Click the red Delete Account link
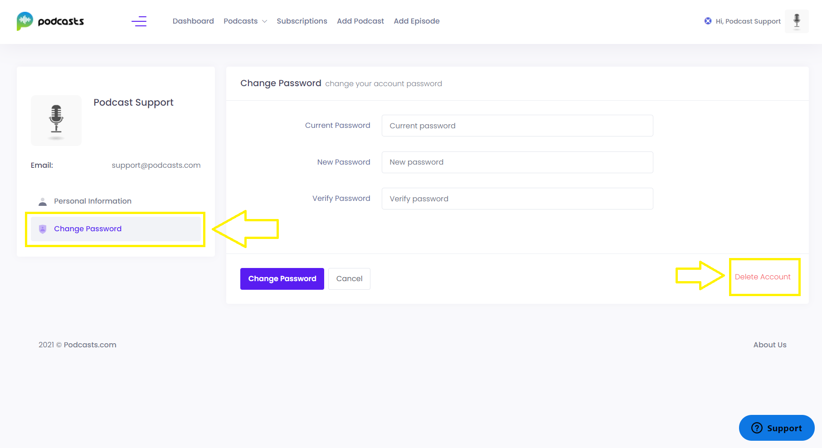 tap(763, 277)
